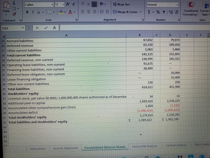
Task: Decrease font size with smaller A
Action: 74,5
